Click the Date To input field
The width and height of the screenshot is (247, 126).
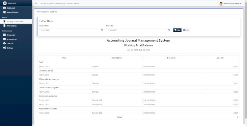click(x=139, y=30)
